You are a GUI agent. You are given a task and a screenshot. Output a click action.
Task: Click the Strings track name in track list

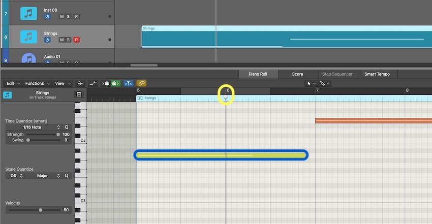click(x=51, y=34)
